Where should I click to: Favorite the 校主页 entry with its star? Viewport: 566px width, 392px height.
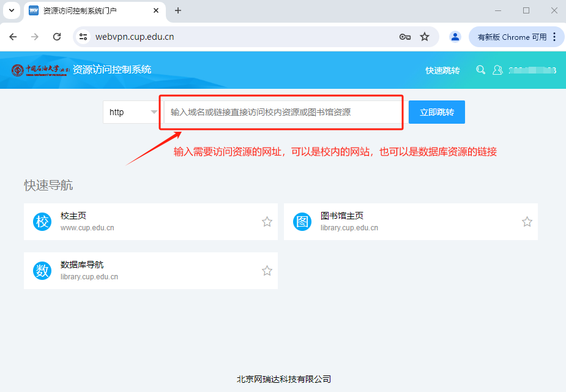(267, 222)
